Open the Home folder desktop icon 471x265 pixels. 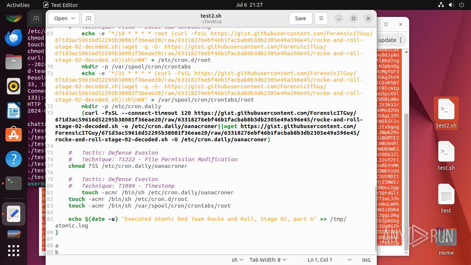(x=446, y=241)
